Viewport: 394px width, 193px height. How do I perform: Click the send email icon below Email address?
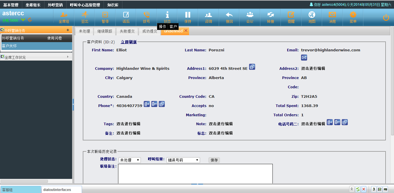304,58
